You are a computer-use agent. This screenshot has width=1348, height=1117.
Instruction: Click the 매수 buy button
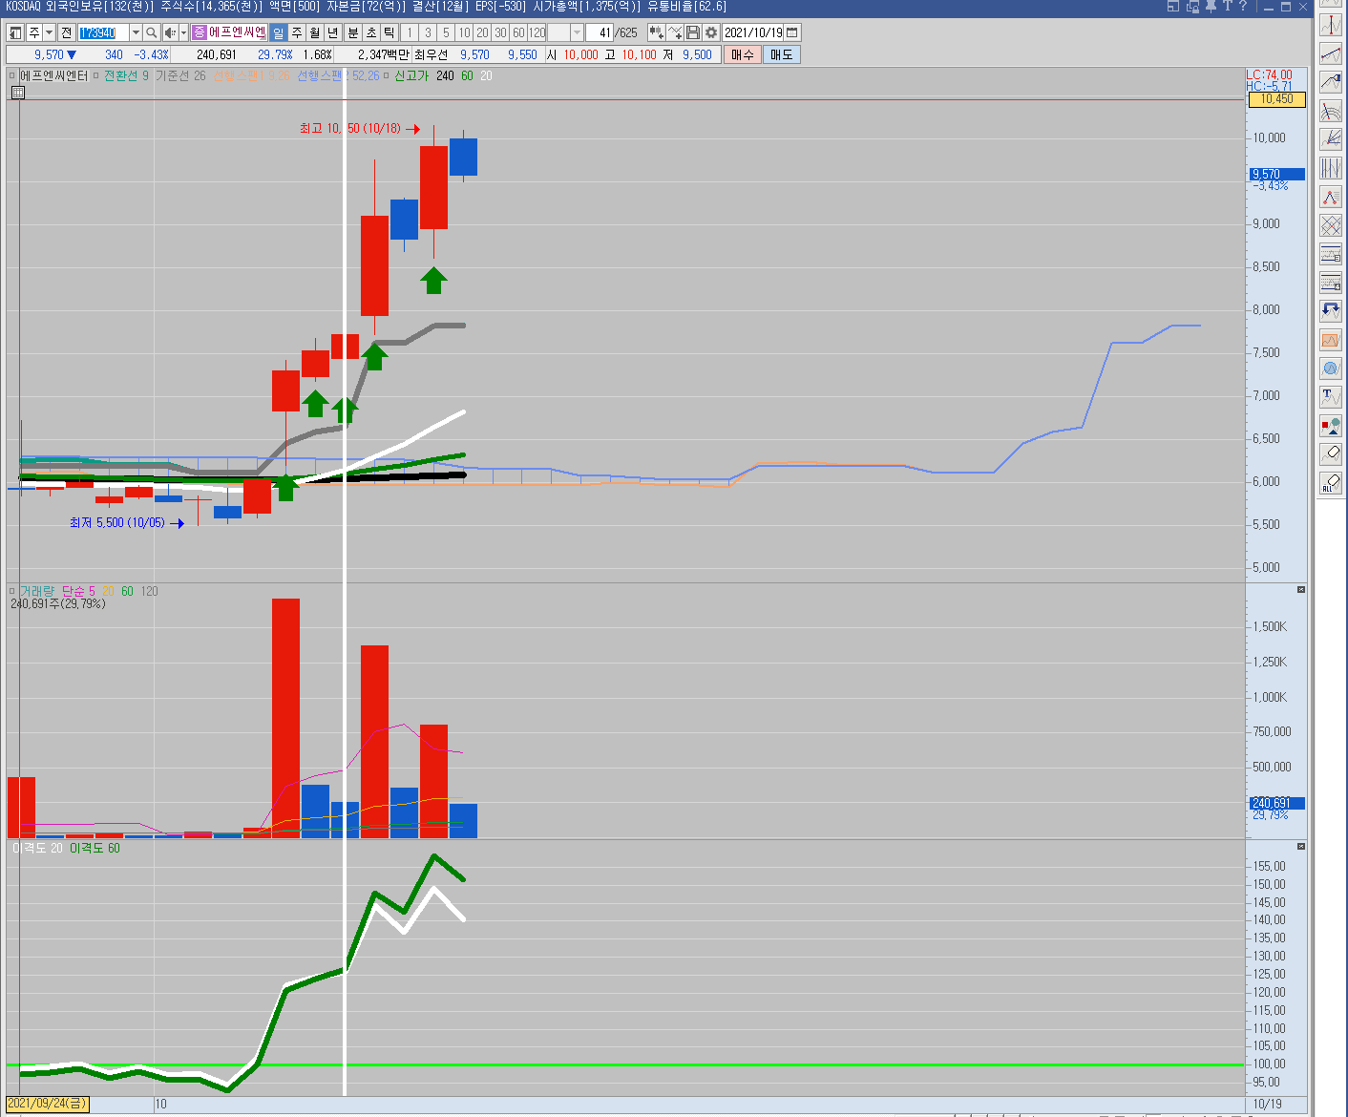pyautogui.click(x=743, y=54)
